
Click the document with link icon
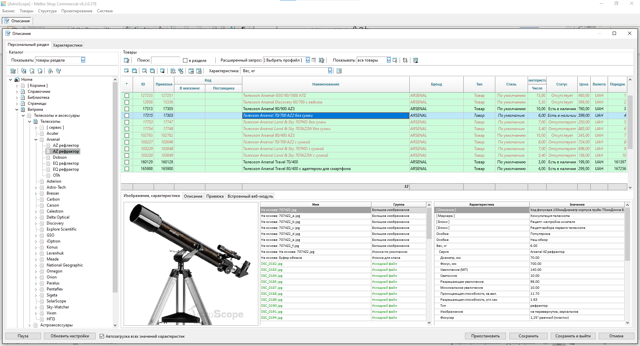pos(173,71)
